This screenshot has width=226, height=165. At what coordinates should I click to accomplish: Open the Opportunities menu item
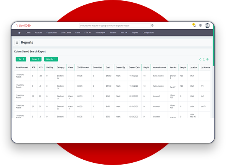(52, 33)
